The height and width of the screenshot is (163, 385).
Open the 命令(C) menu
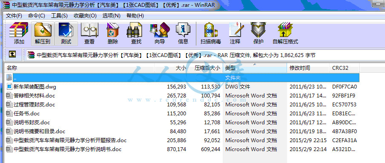(36, 16)
